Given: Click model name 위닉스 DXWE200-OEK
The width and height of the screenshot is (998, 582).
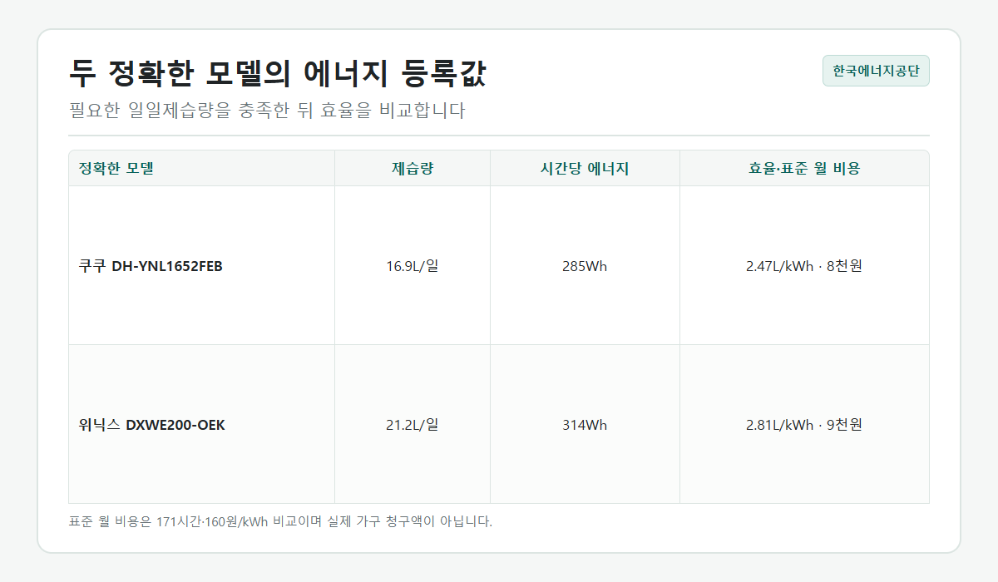Looking at the screenshot, I should [151, 425].
